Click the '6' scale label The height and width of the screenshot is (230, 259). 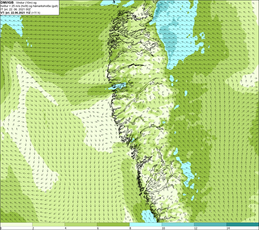point(98,228)
